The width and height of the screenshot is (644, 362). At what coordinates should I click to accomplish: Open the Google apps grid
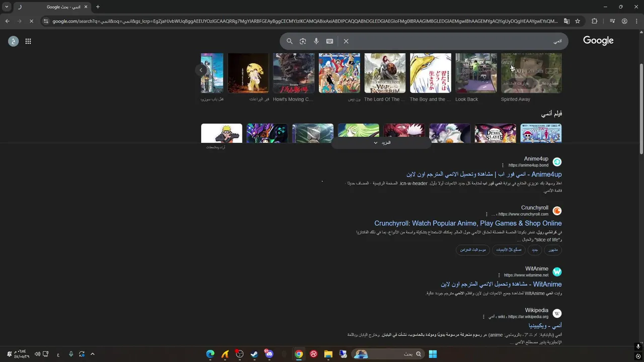(x=28, y=41)
